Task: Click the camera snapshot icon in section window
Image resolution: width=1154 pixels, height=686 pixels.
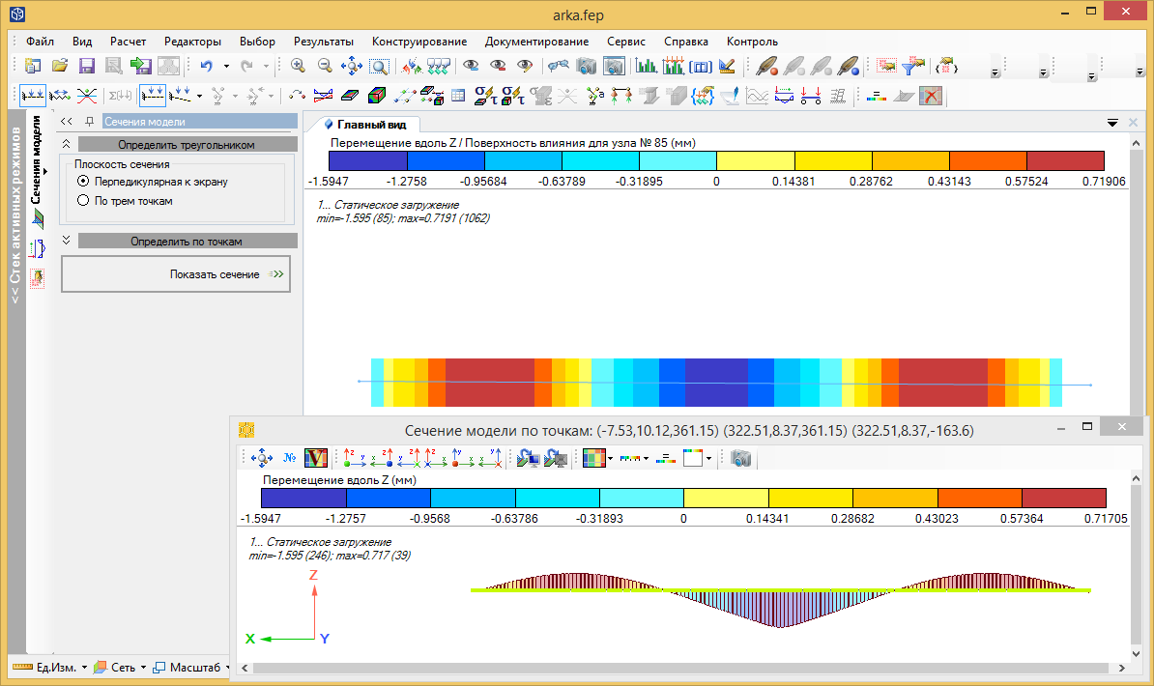Action: [x=741, y=459]
